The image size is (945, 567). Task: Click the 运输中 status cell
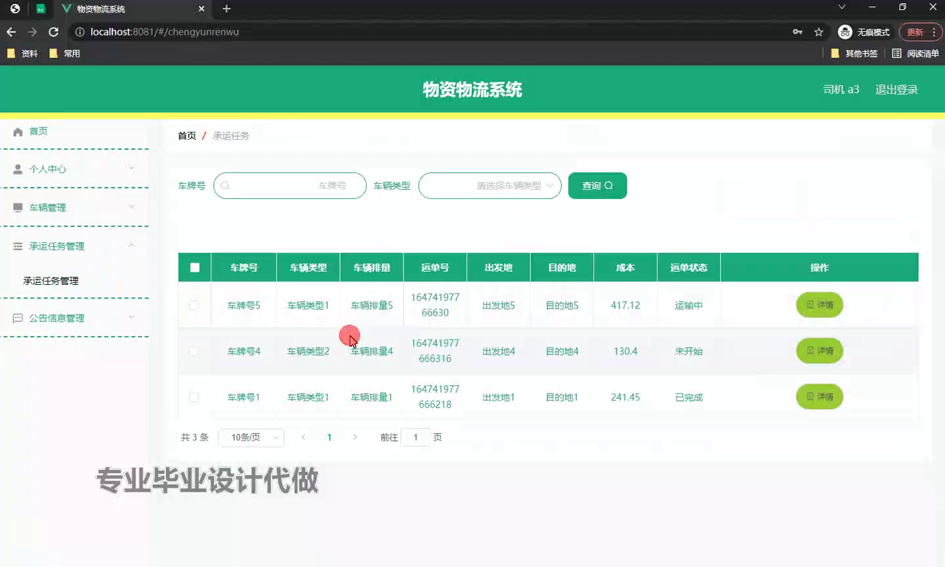click(x=689, y=305)
